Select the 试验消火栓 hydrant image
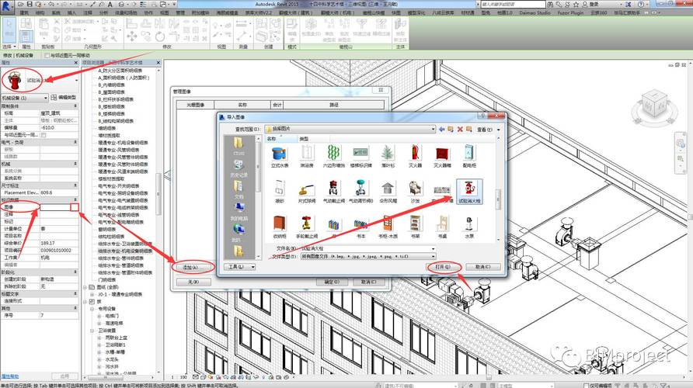693x388 pixels. click(469, 192)
